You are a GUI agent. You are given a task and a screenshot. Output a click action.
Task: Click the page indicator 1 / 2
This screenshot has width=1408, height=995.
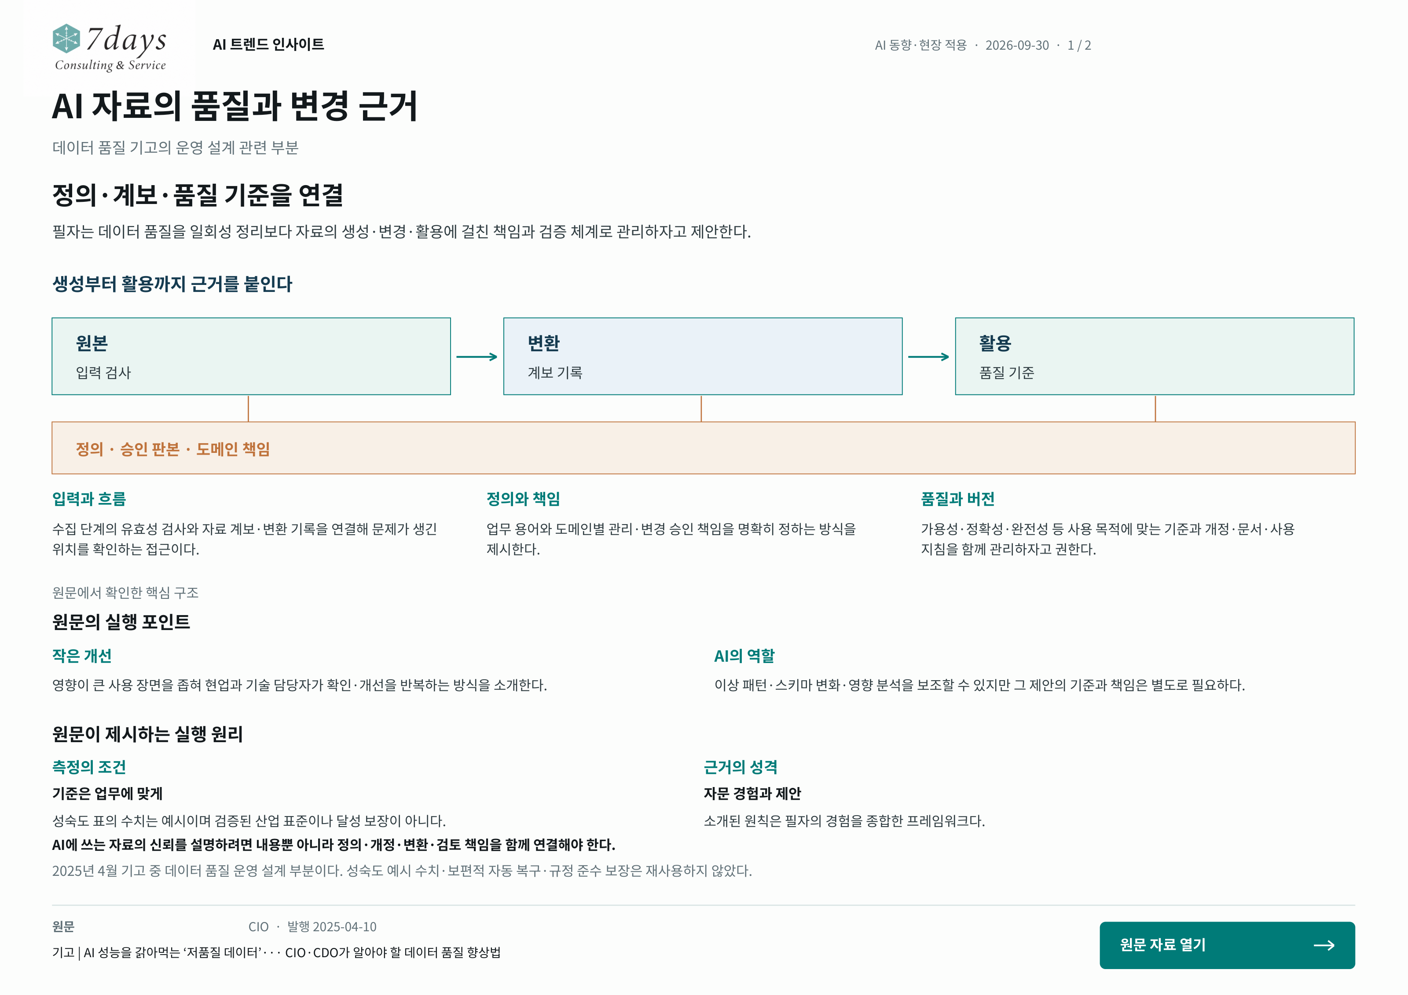[x=1079, y=45]
